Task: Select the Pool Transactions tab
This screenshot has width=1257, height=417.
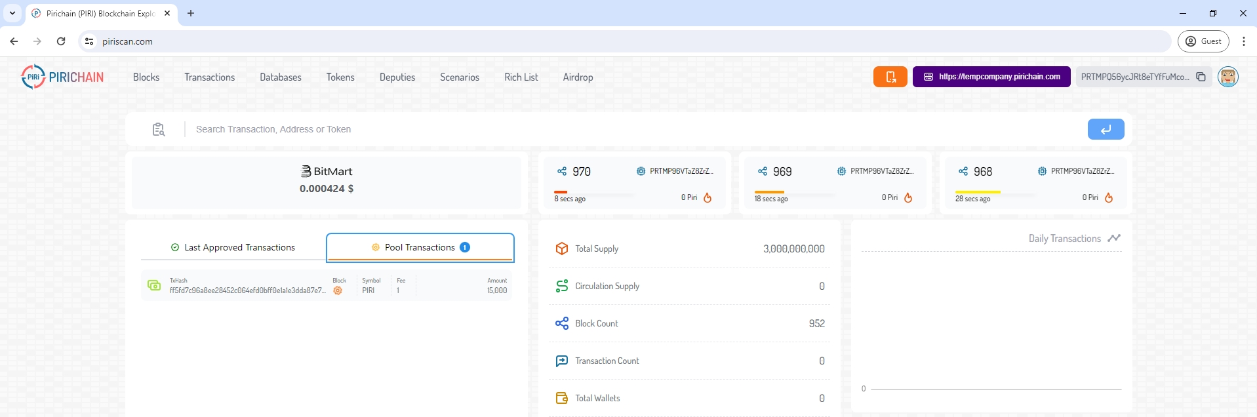Action: click(420, 247)
